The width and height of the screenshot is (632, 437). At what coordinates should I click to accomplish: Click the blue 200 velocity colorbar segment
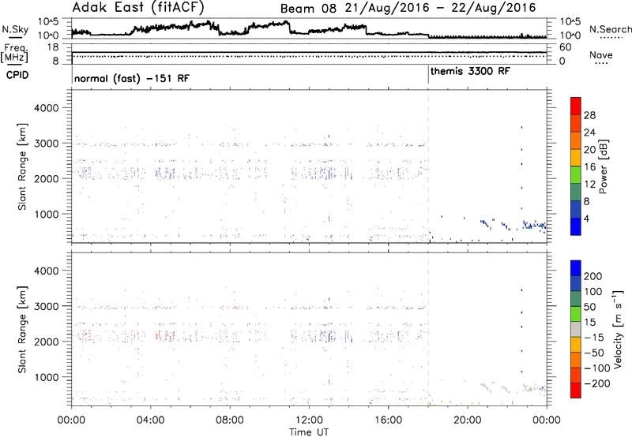point(576,268)
